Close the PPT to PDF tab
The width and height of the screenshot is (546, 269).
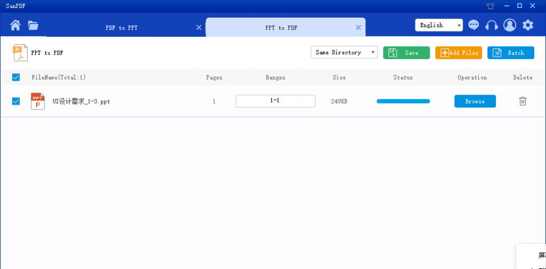click(358, 28)
